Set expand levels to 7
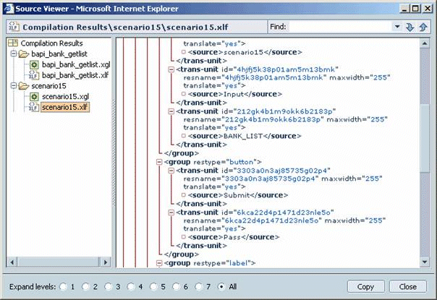This screenshot has width=437, height=300. click(198, 287)
